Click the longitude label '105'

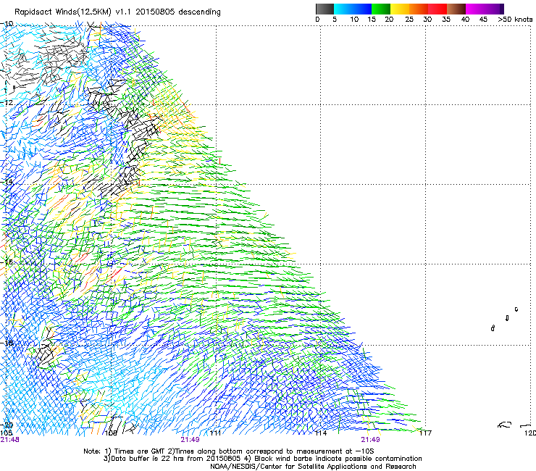pos(6,433)
